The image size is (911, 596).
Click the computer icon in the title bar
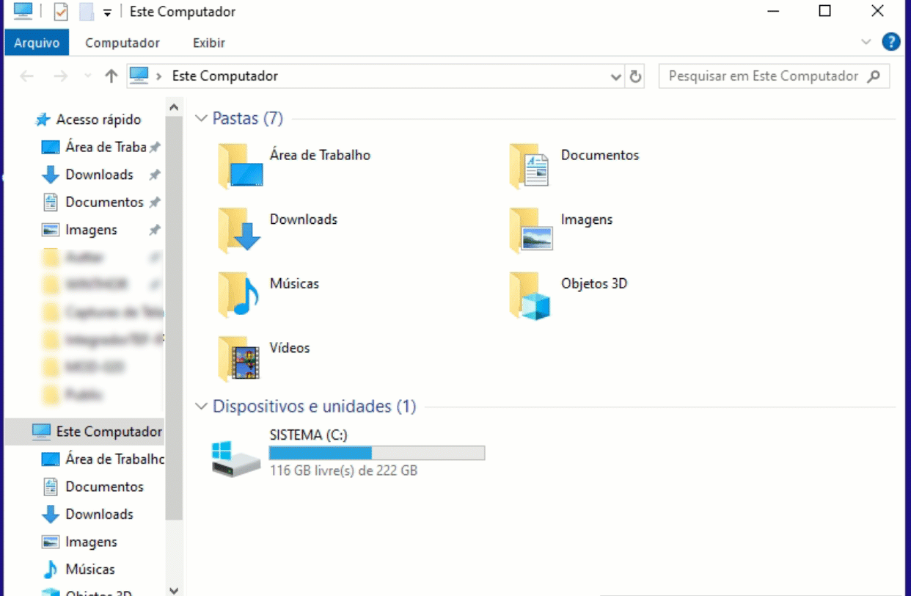23,11
